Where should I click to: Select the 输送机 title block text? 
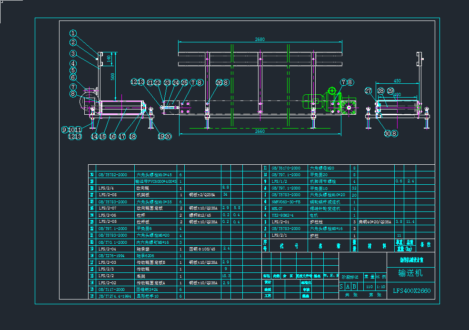(x=410, y=273)
